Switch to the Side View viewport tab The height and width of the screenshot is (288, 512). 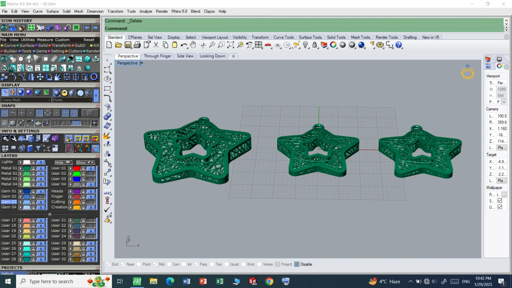pos(185,56)
